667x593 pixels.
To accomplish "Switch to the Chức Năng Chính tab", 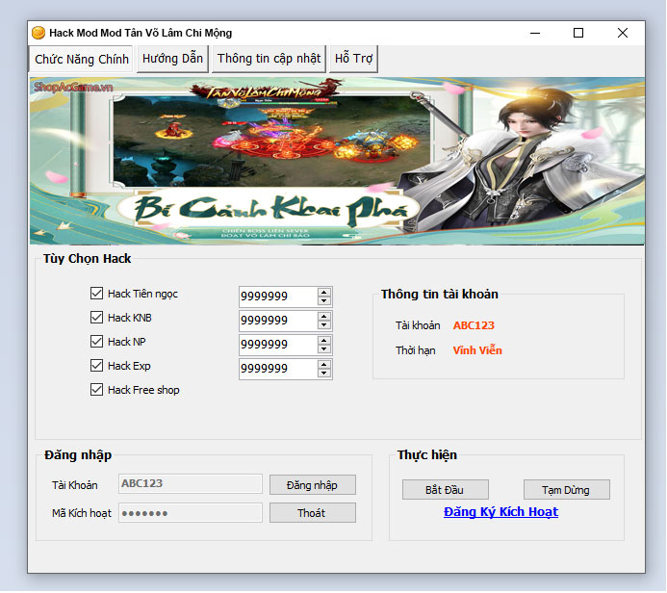I will coord(81,59).
